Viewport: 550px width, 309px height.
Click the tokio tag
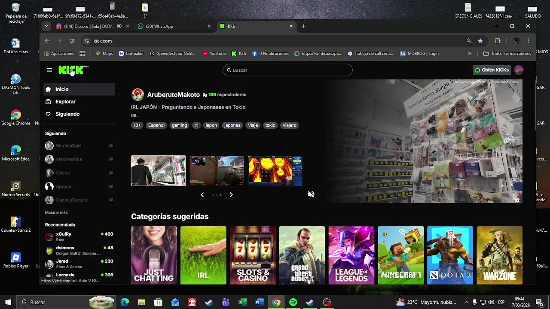click(270, 125)
